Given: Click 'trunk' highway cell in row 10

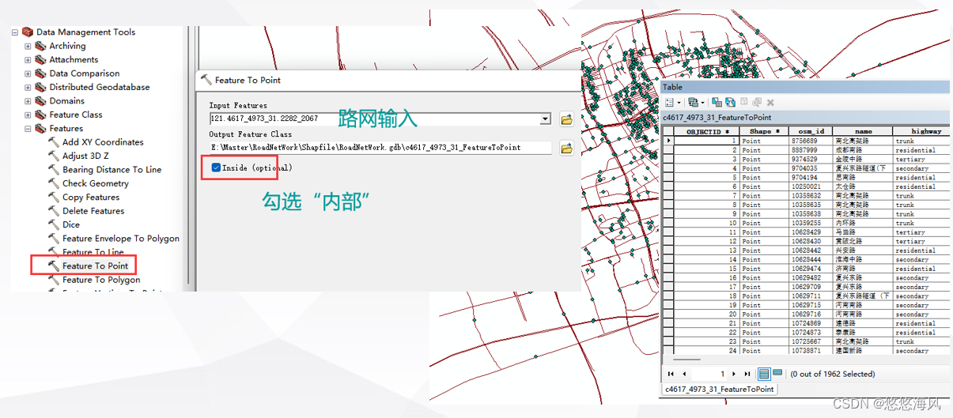Looking at the screenshot, I should pyautogui.click(x=922, y=223).
